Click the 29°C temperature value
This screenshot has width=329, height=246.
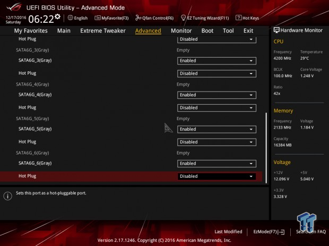(x=305, y=58)
